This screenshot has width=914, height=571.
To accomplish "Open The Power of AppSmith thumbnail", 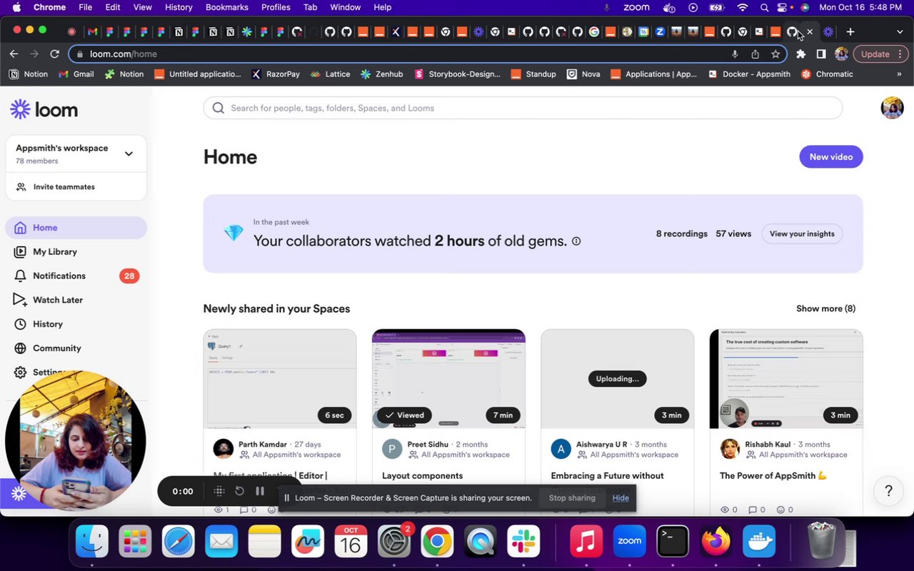I will tap(786, 379).
